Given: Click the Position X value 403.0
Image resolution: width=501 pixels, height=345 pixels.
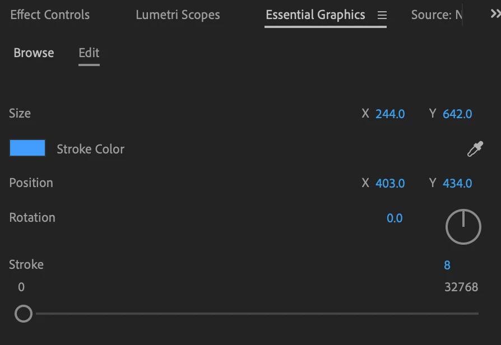Looking at the screenshot, I should pyautogui.click(x=390, y=183).
